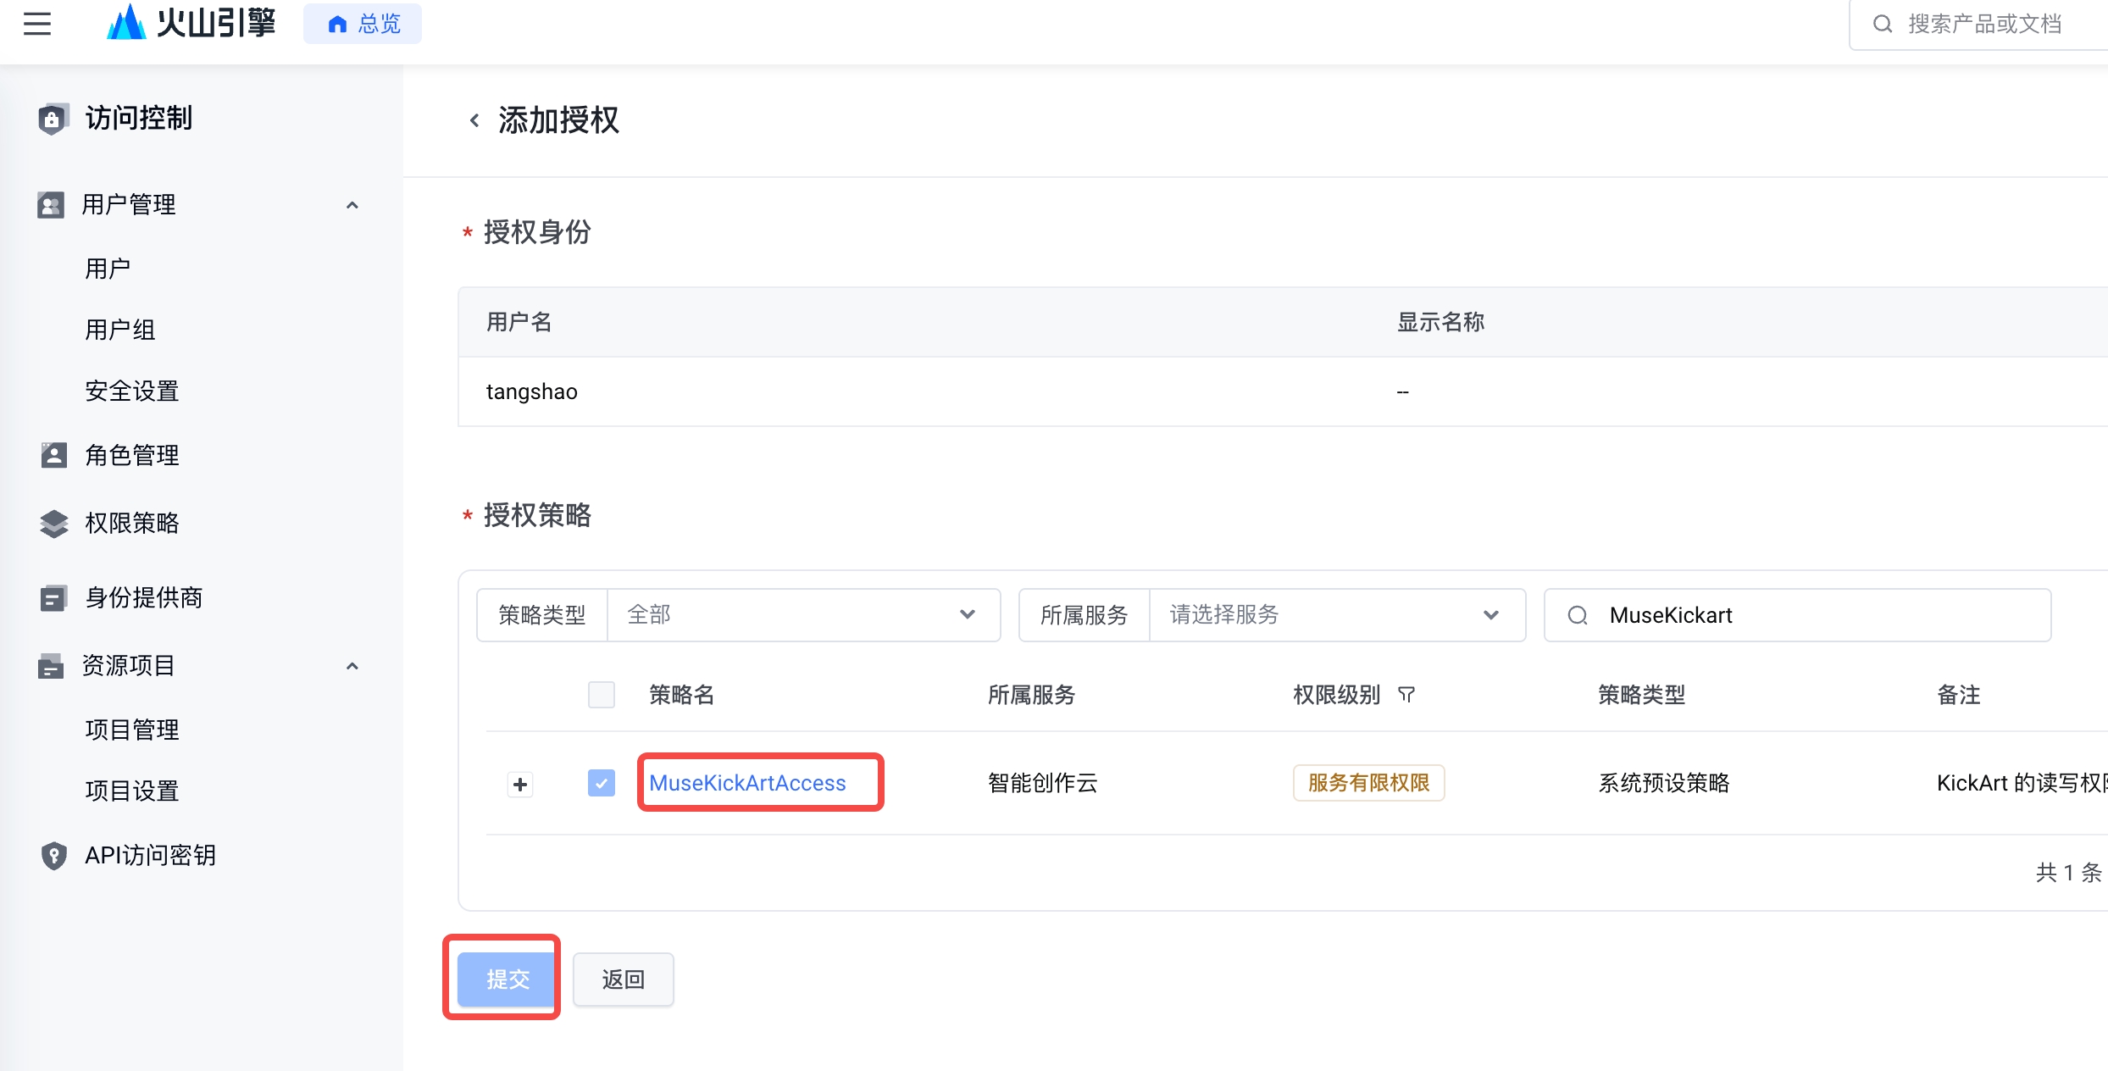Open the 所属服务 service dropdown
This screenshot has height=1071, width=2108.
[x=1336, y=615]
